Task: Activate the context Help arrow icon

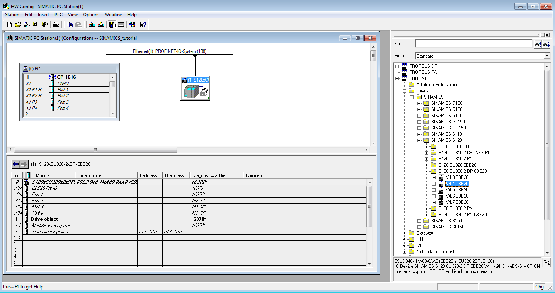Action: (143, 25)
